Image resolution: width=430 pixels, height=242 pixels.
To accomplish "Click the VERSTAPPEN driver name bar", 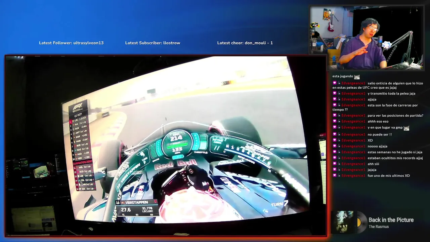I will 136,202.
